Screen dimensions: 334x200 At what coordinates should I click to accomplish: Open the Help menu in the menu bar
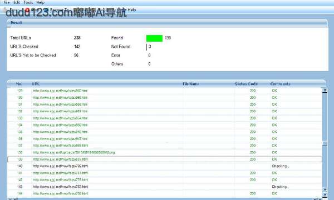pos(40,3)
